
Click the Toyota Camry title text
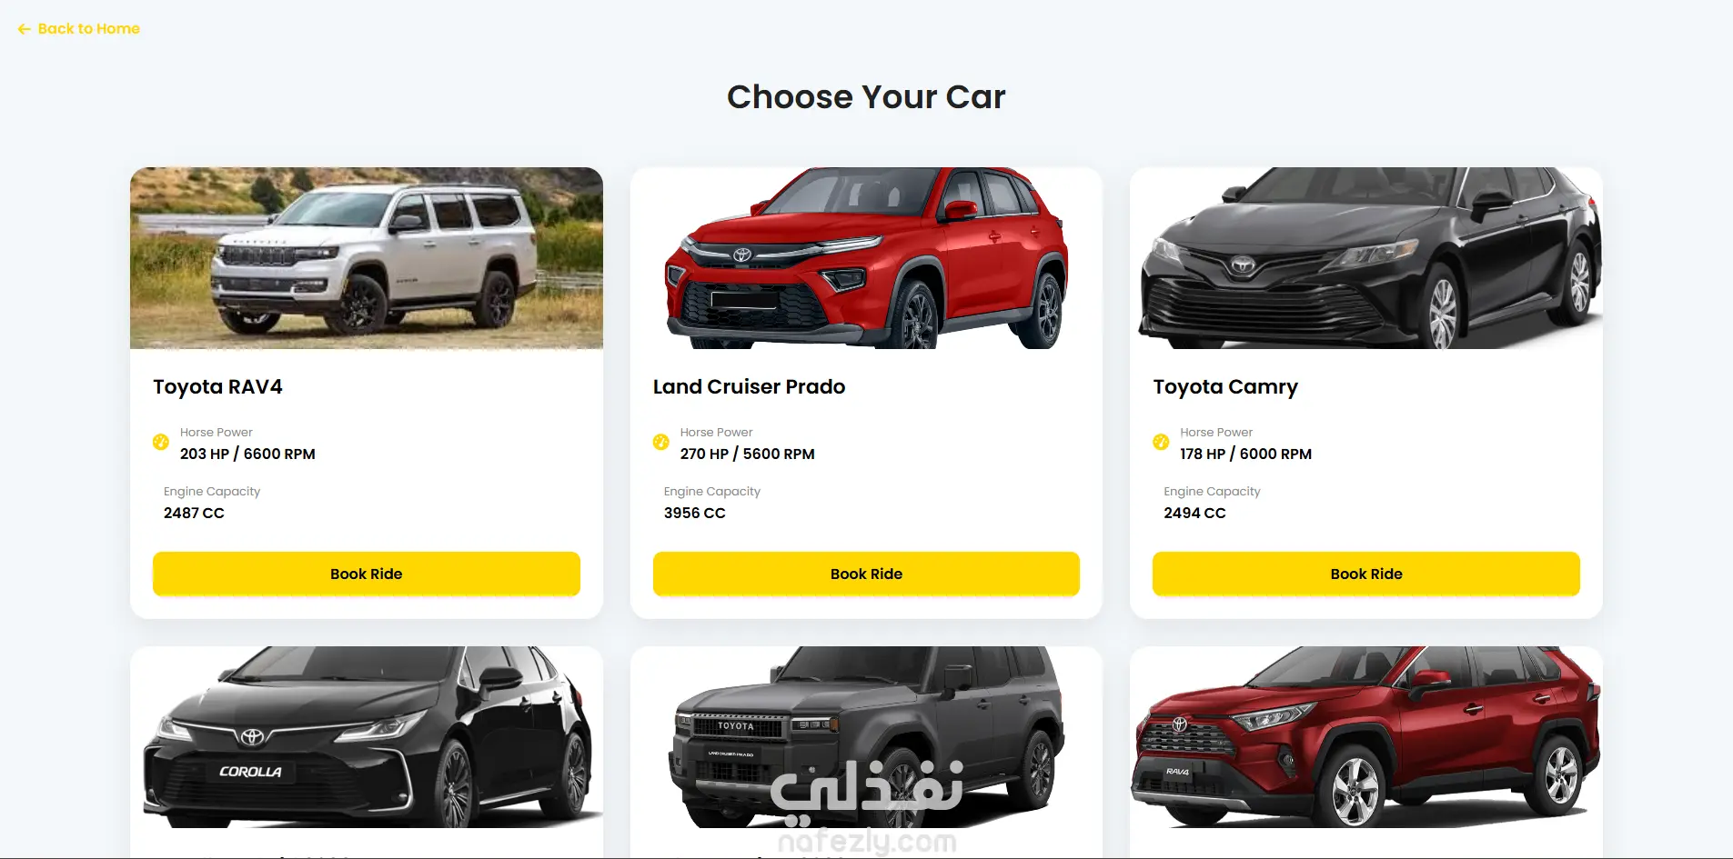(x=1225, y=387)
